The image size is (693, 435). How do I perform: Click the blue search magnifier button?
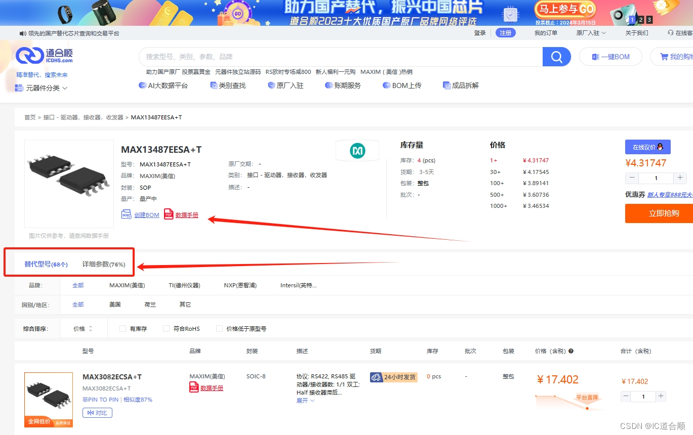(556, 57)
